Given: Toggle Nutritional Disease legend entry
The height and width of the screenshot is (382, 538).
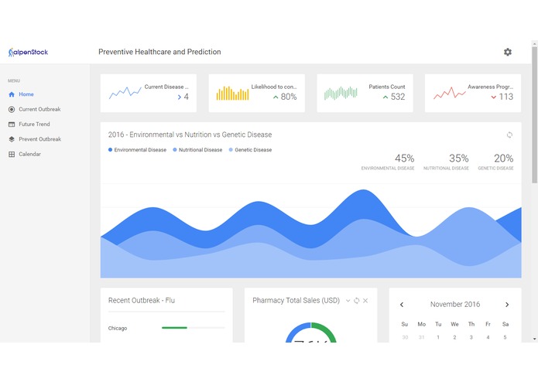Looking at the screenshot, I should tap(197, 150).
